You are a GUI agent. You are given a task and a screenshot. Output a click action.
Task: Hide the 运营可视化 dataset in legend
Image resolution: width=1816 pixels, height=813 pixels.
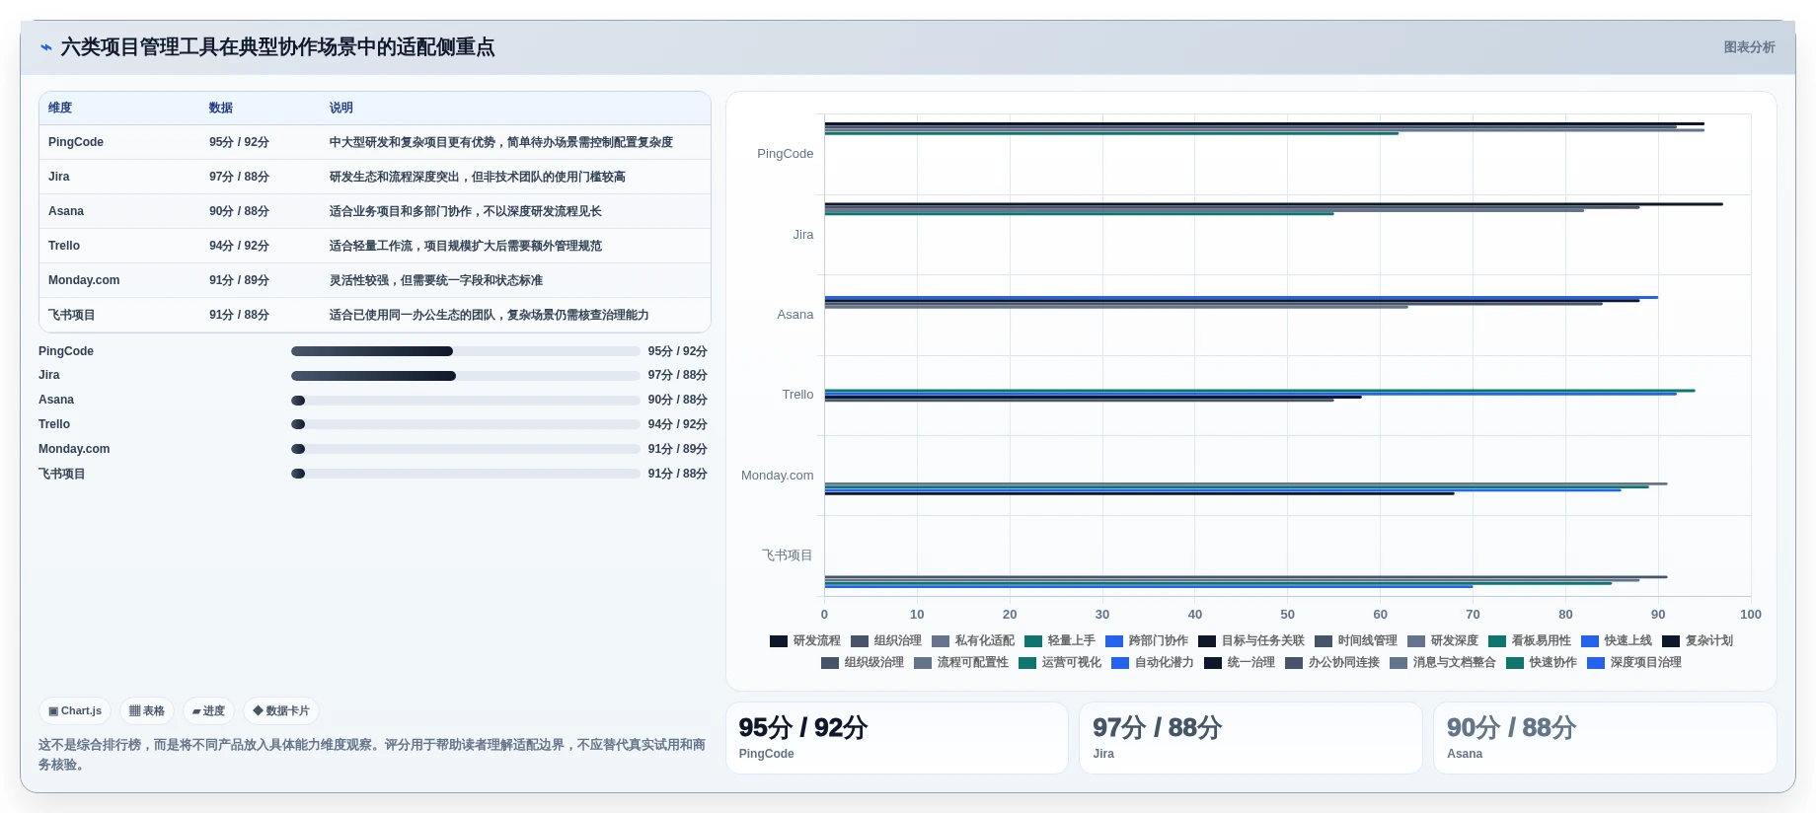(1060, 662)
